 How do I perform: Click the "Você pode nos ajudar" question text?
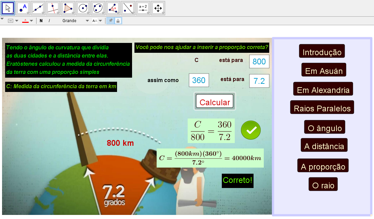tap(202, 47)
